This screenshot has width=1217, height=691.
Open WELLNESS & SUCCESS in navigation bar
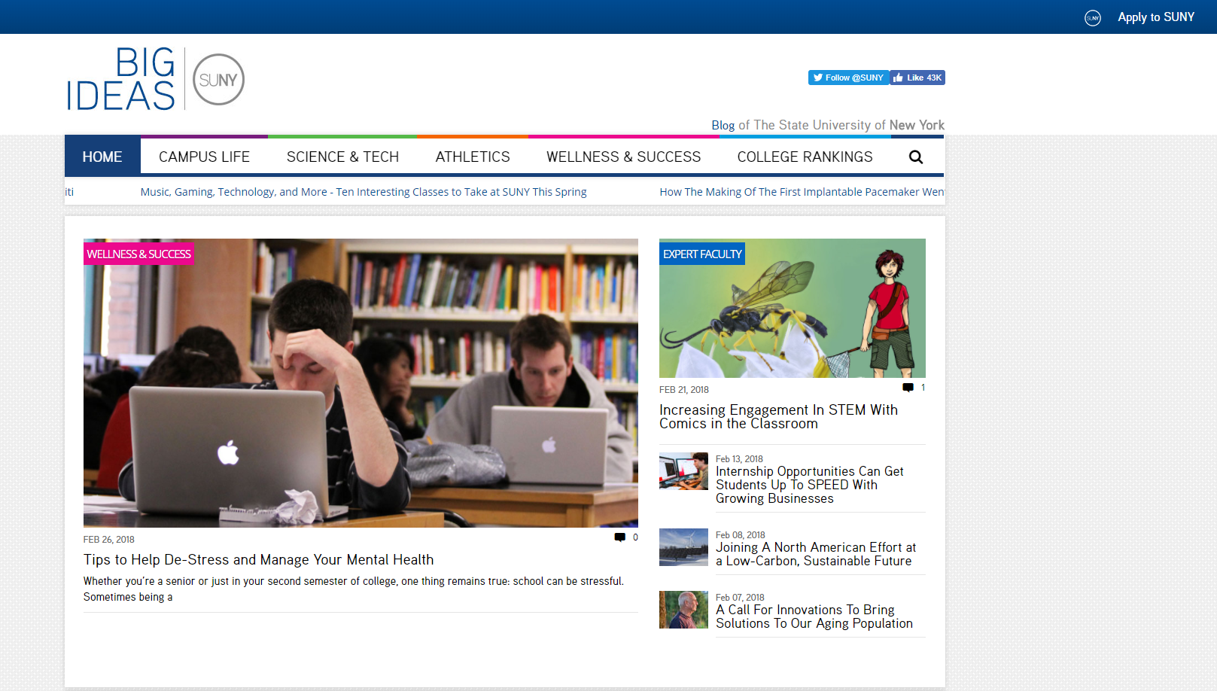(x=623, y=157)
